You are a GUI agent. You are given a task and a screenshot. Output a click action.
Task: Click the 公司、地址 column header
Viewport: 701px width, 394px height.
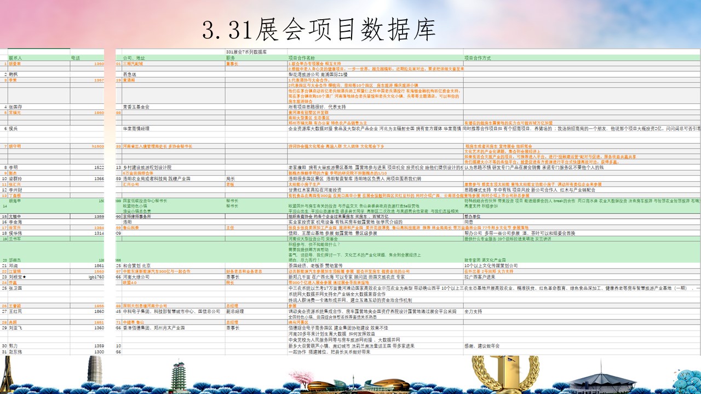click(134, 57)
